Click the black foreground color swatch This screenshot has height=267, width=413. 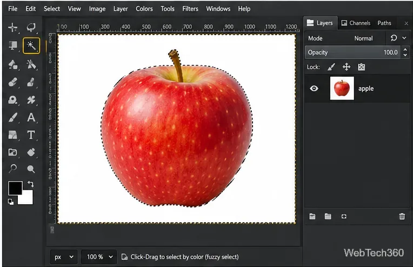click(x=15, y=188)
